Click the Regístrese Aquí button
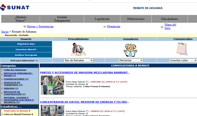Viewport: 197px width, 116px height. 26,44
